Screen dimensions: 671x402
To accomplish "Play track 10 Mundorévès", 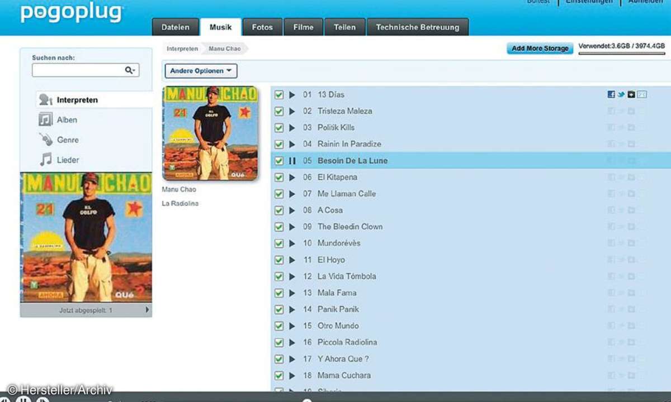I will click(x=292, y=243).
